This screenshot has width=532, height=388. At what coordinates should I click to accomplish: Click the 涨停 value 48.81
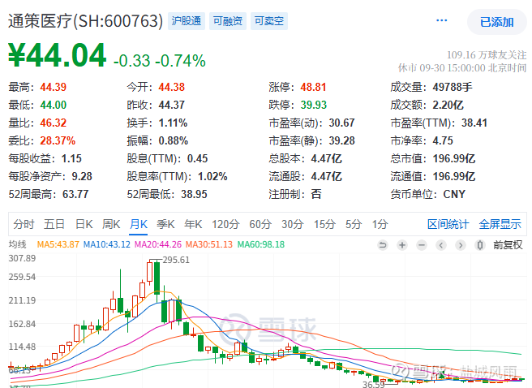[x=313, y=87]
